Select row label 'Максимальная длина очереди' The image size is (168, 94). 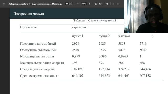tap(42, 63)
